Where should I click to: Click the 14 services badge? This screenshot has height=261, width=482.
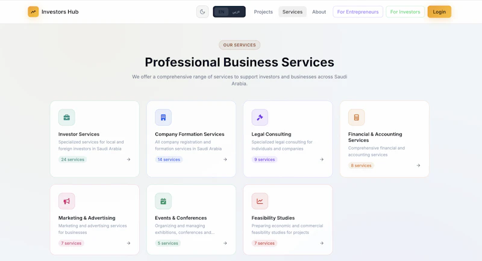(x=169, y=159)
